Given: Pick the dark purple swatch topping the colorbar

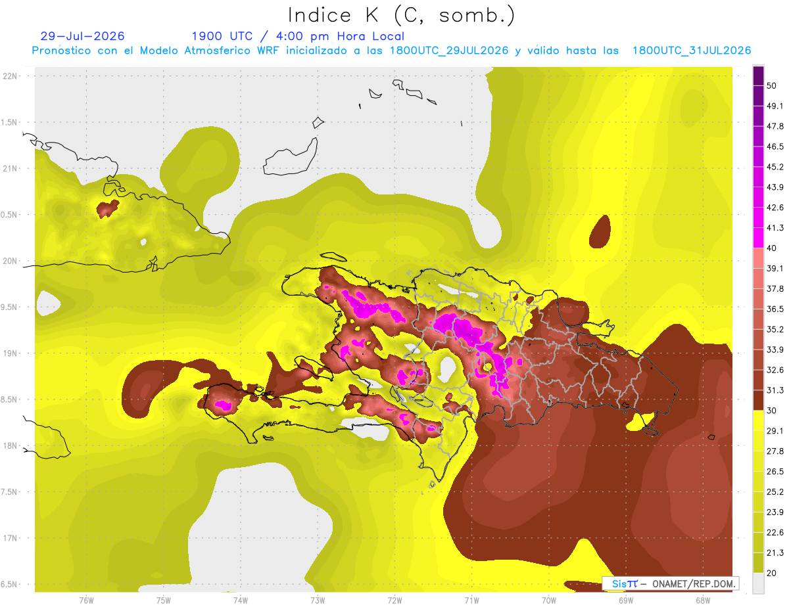Looking at the screenshot, I should [758, 76].
